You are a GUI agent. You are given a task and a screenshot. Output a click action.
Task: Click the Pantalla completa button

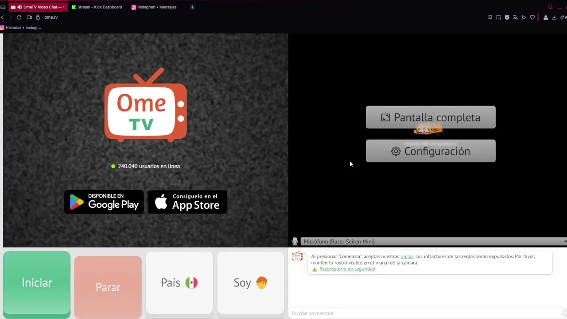click(431, 117)
